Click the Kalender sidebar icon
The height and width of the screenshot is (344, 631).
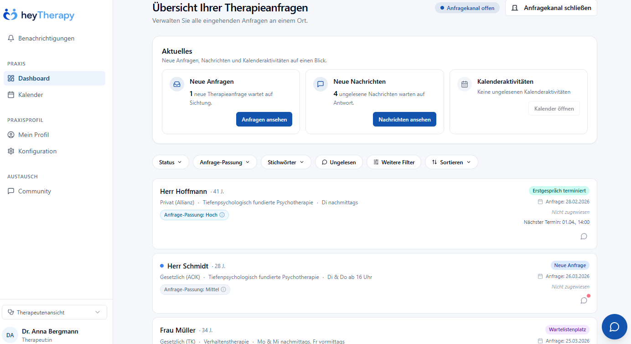pos(11,95)
